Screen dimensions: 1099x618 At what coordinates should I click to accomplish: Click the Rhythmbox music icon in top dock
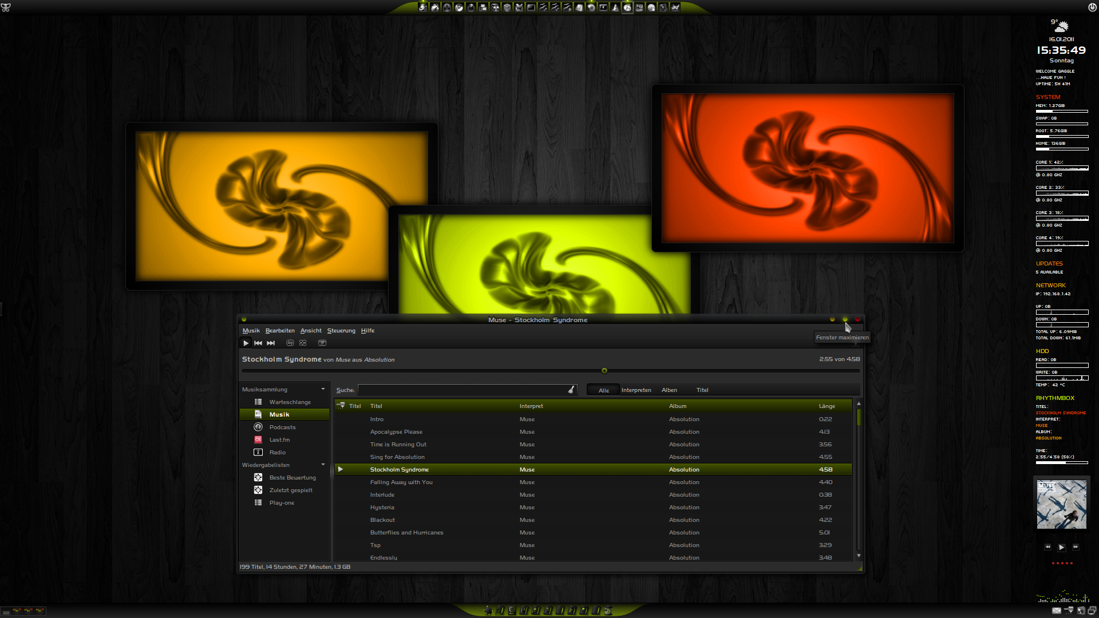(x=627, y=7)
